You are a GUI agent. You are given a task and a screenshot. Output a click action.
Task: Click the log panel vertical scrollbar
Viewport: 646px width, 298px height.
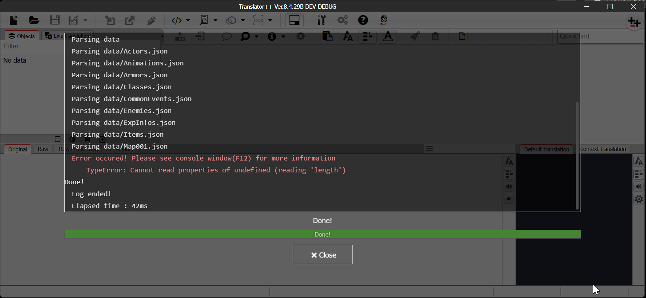tap(577, 156)
